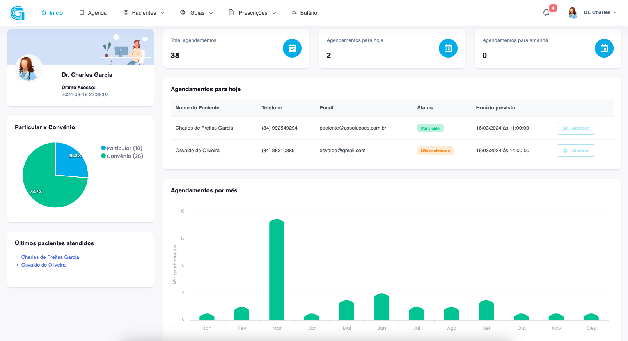Open the Agenda menu item
628x341 pixels.
tap(93, 13)
